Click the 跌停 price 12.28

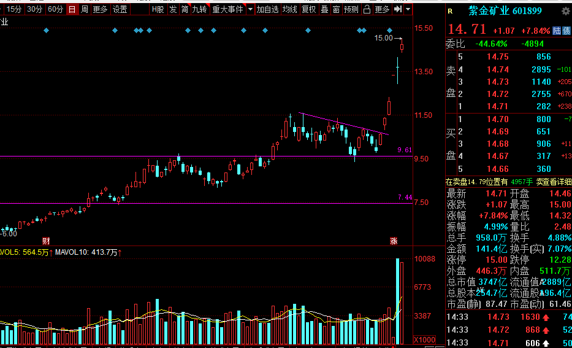560,260
